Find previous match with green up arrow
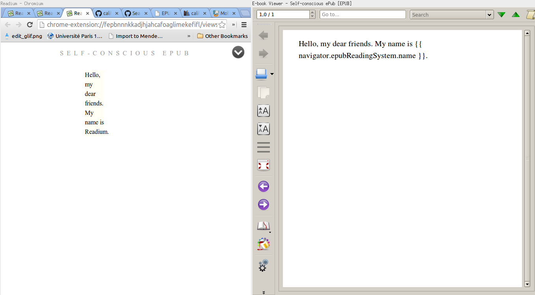Viewport: 535px width, 295px height. (x=516, y=15)
